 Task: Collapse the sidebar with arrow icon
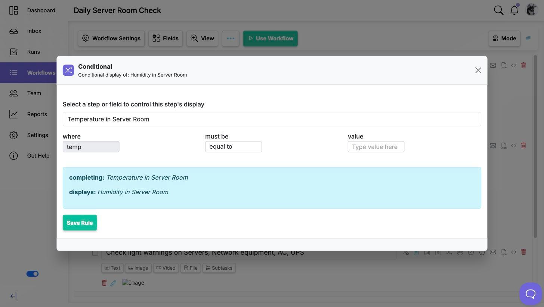click(x=13, y=296)
